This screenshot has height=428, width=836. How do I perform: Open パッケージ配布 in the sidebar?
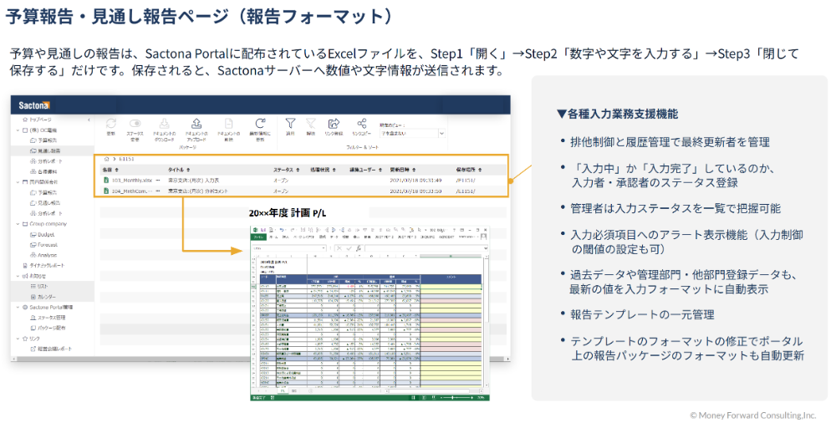point(51,329)
